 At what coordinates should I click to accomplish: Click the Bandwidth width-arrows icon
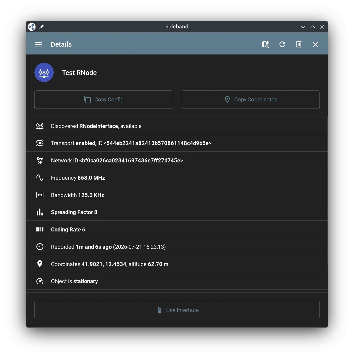coord(40,195)
